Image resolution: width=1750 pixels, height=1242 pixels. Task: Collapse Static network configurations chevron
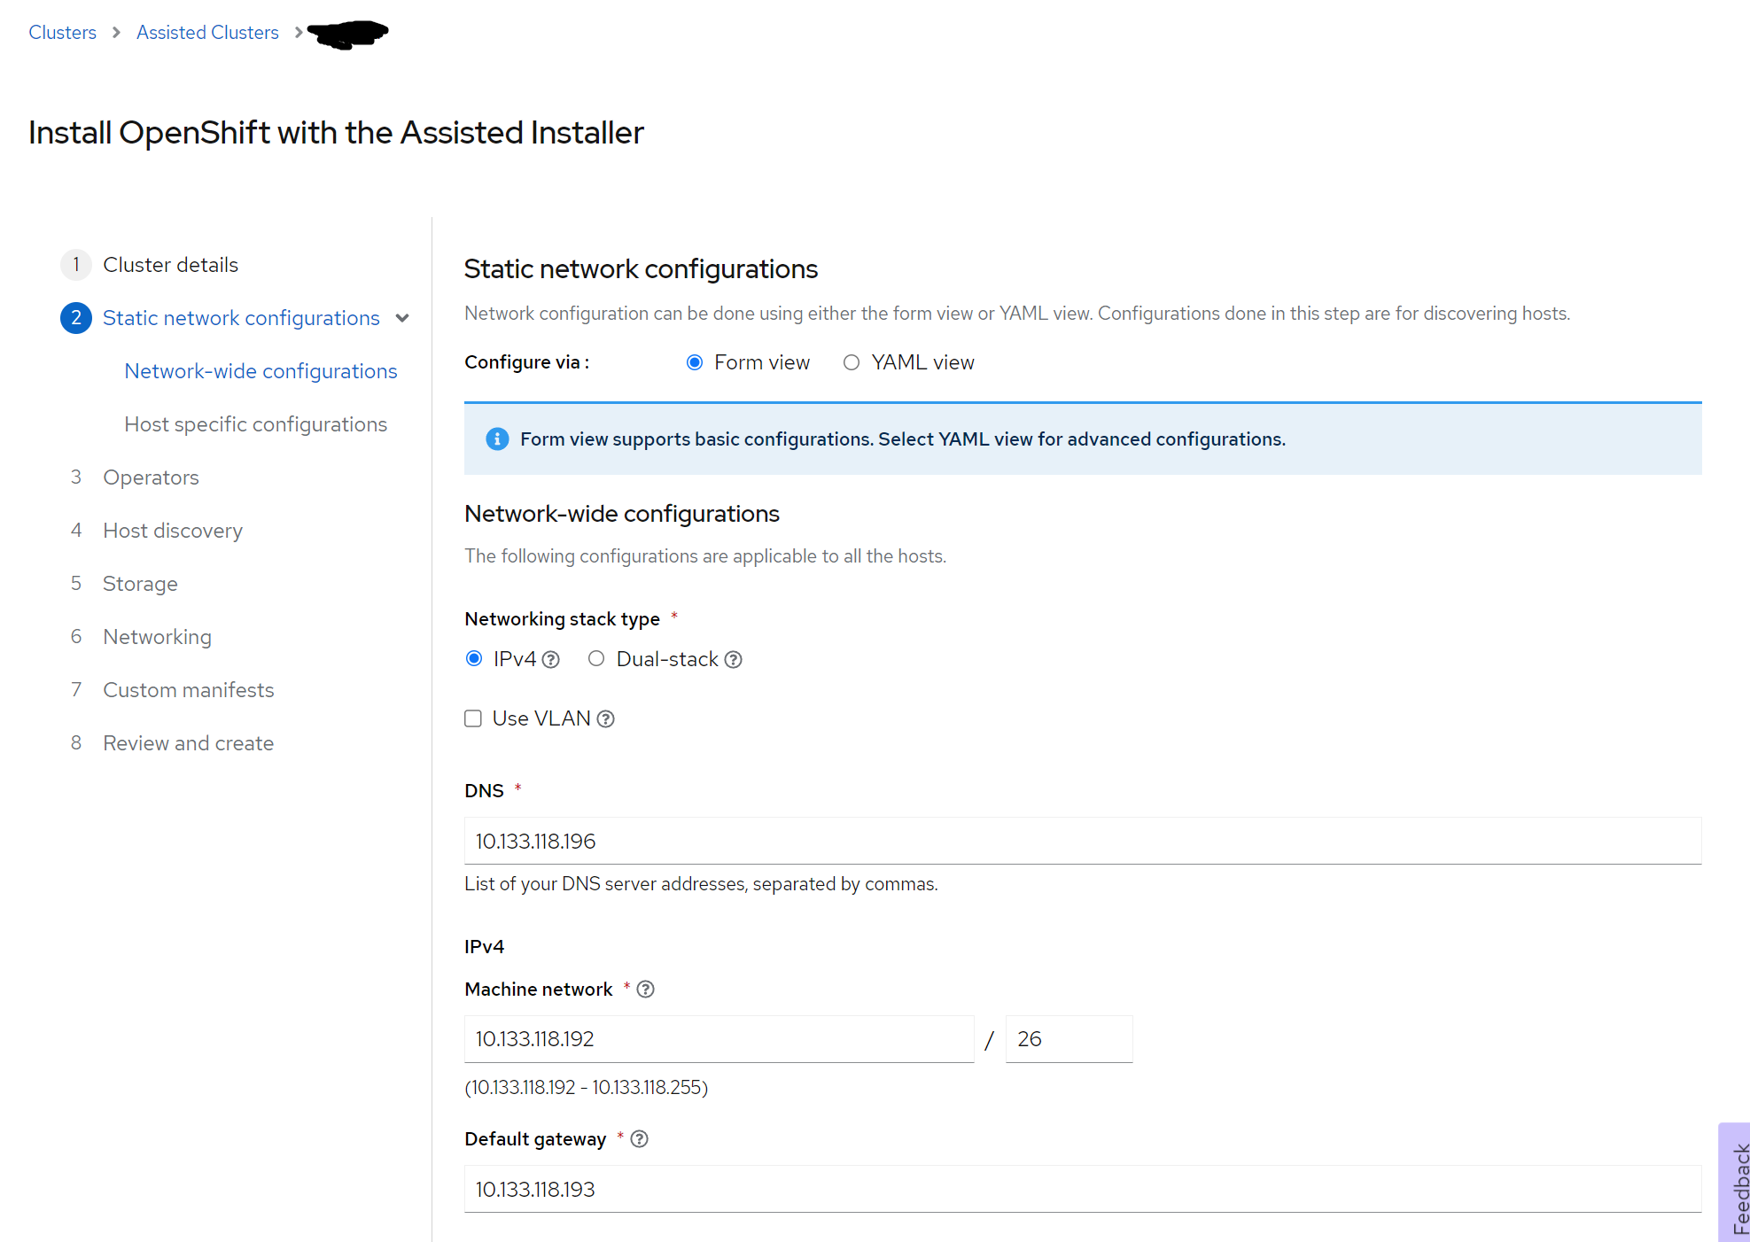[403, 318]
